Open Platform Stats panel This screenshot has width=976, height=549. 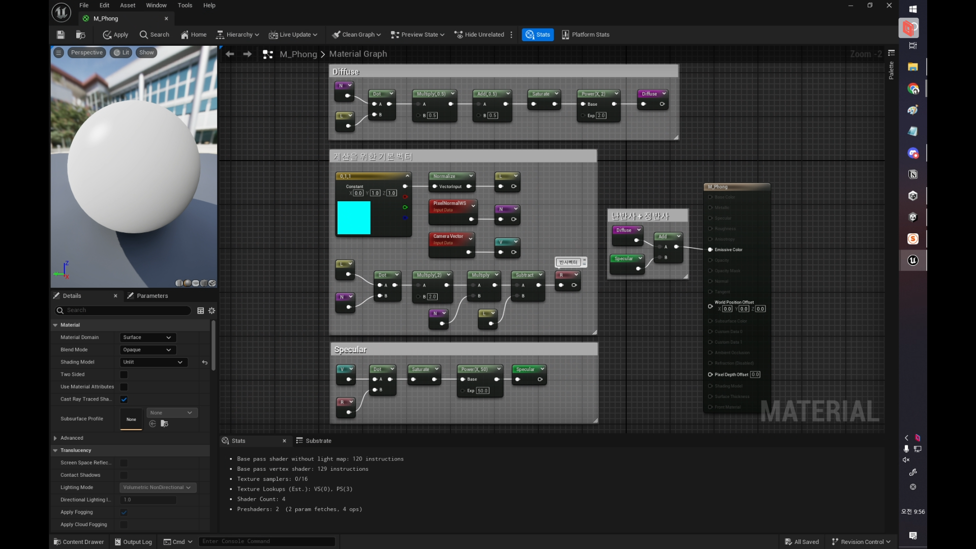click(x=586, y=35)
